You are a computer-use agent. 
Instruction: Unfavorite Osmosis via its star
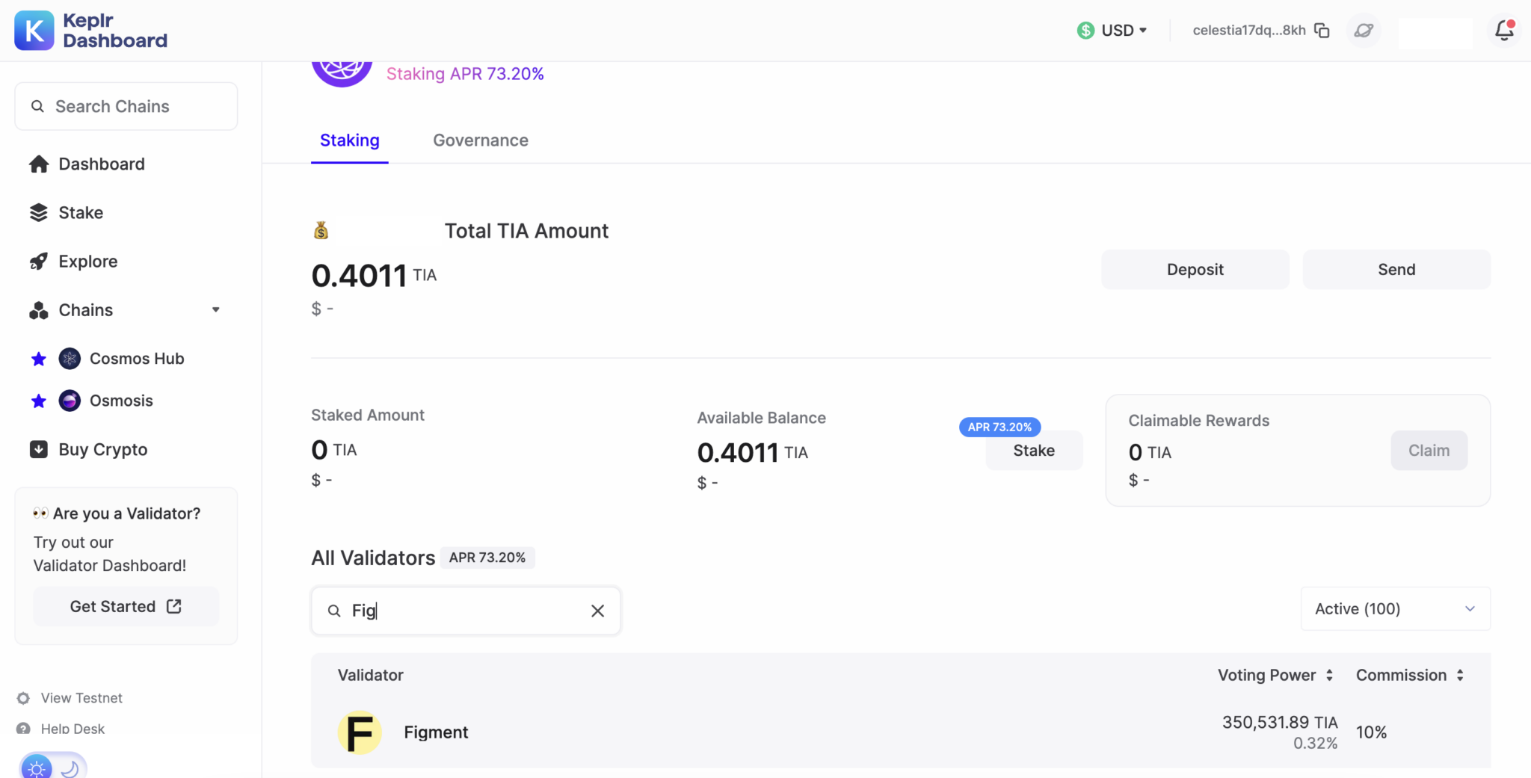[x=38, y=401]
